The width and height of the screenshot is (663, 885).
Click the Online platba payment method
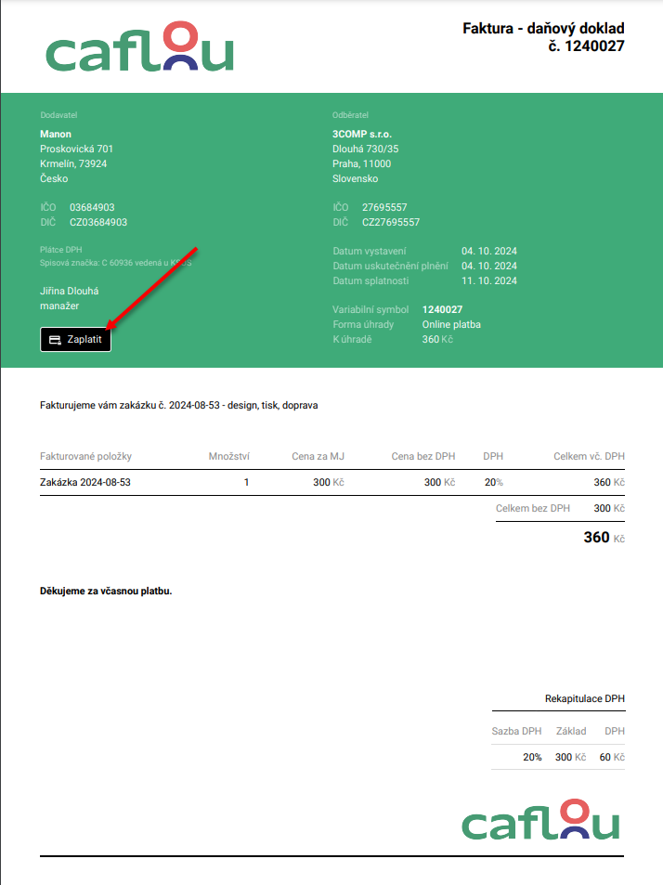coord(451,324)
